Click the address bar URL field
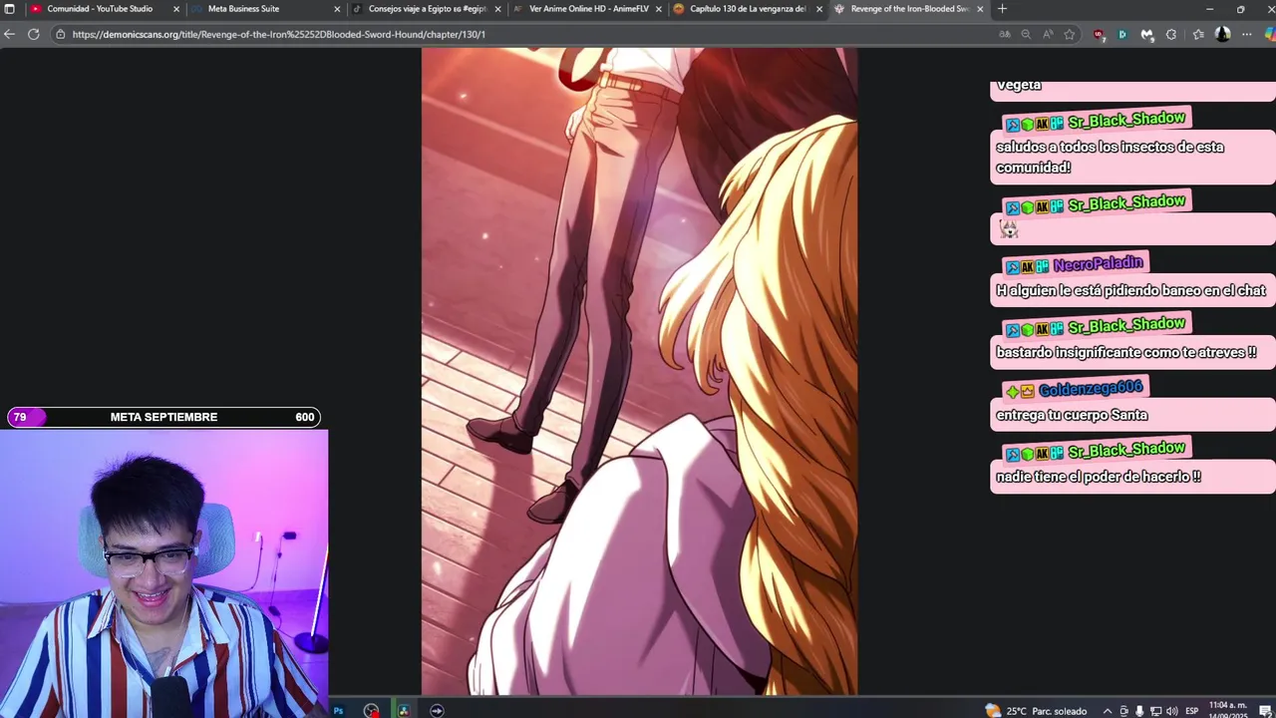The width and height of the screenshot is (1276, 718). click(x=528, y=34)
